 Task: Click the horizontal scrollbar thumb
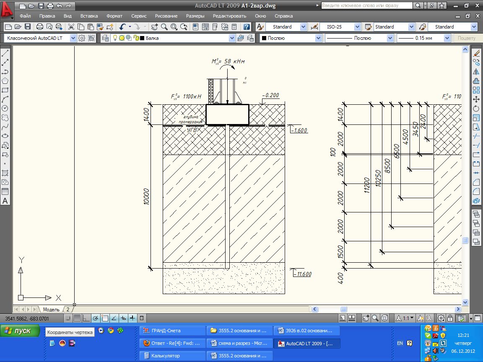coord(343,309)
